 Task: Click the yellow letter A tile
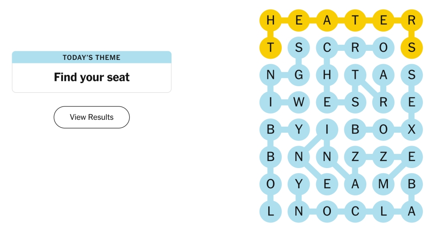click(327, 20)
